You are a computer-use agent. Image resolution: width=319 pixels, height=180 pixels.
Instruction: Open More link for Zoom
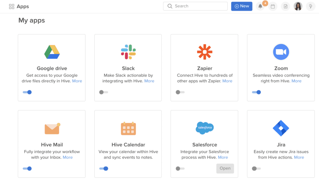click(x=296, y=81)
